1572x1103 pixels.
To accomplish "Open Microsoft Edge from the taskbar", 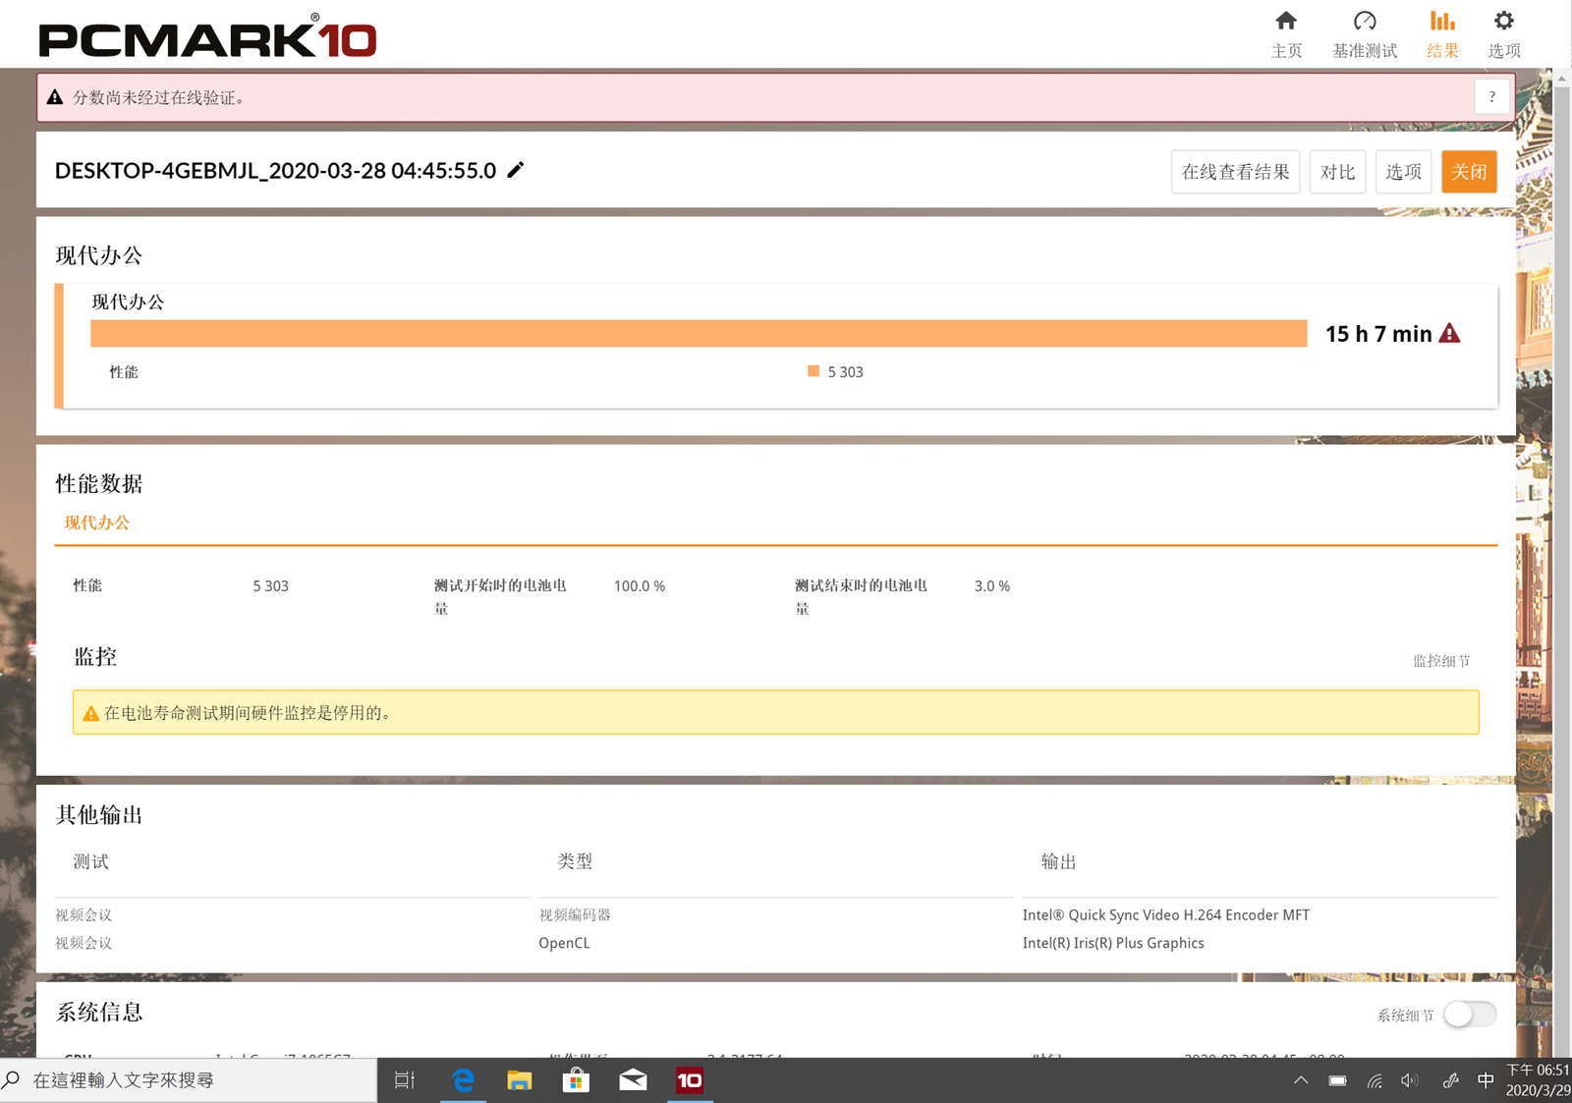I will tap(463, 1080).
